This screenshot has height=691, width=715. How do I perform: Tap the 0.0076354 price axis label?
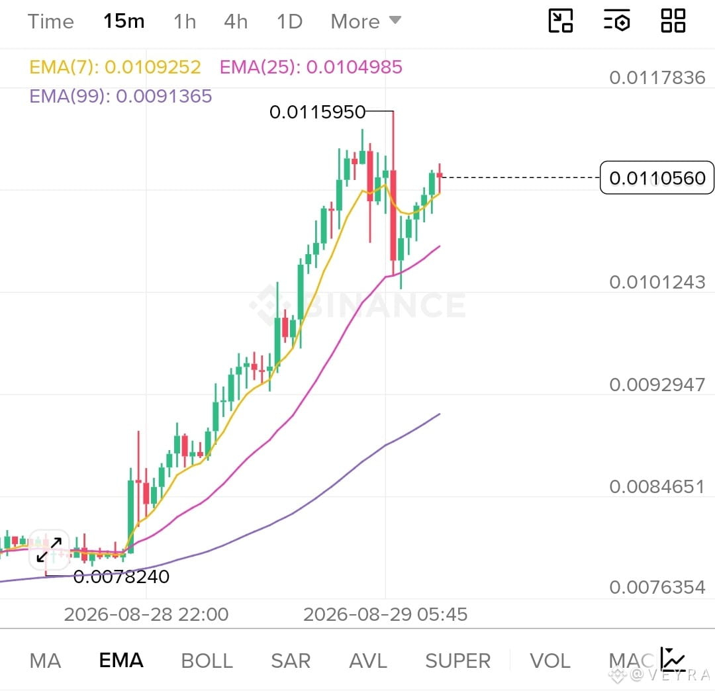click(x=657, y=587)
